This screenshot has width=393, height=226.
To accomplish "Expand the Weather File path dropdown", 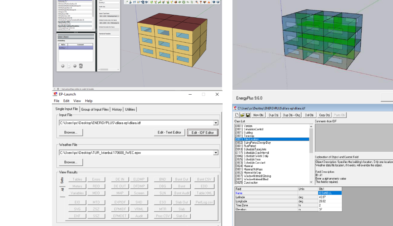I will [x=215, y=153].
